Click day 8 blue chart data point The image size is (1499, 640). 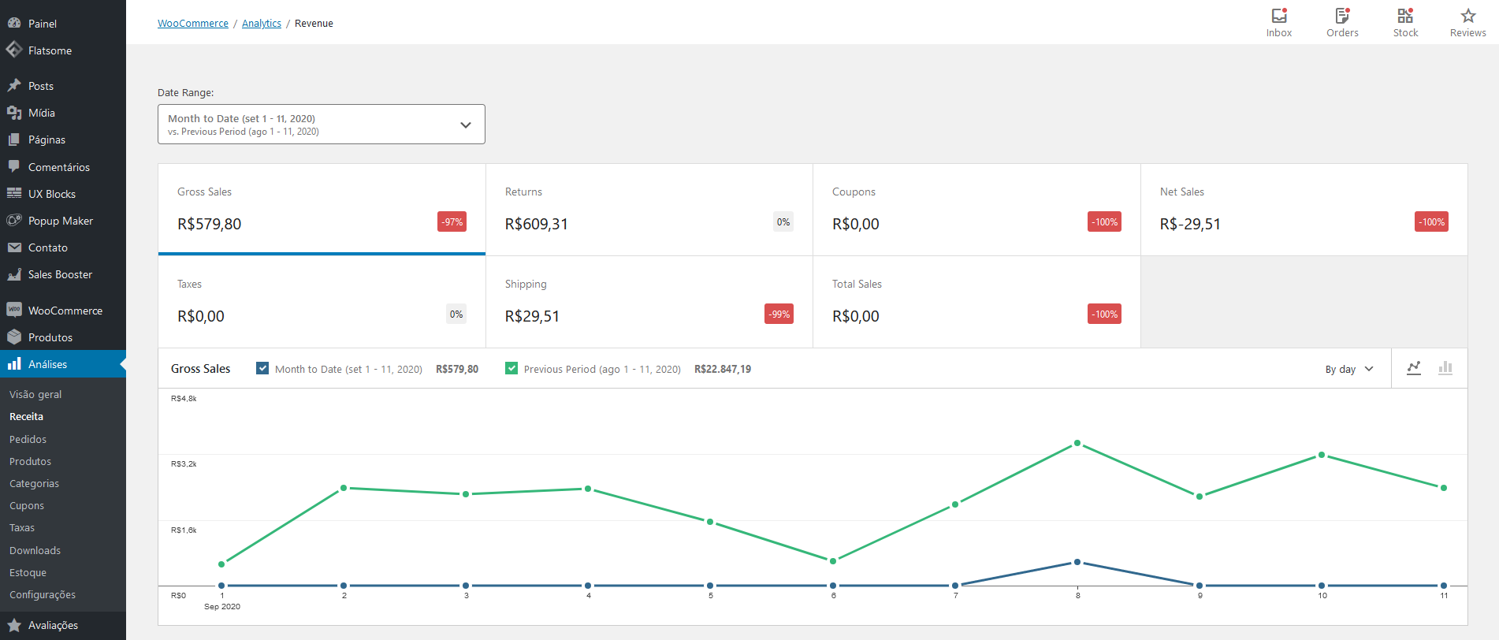pyautogui.click(x=1077, y=562)
